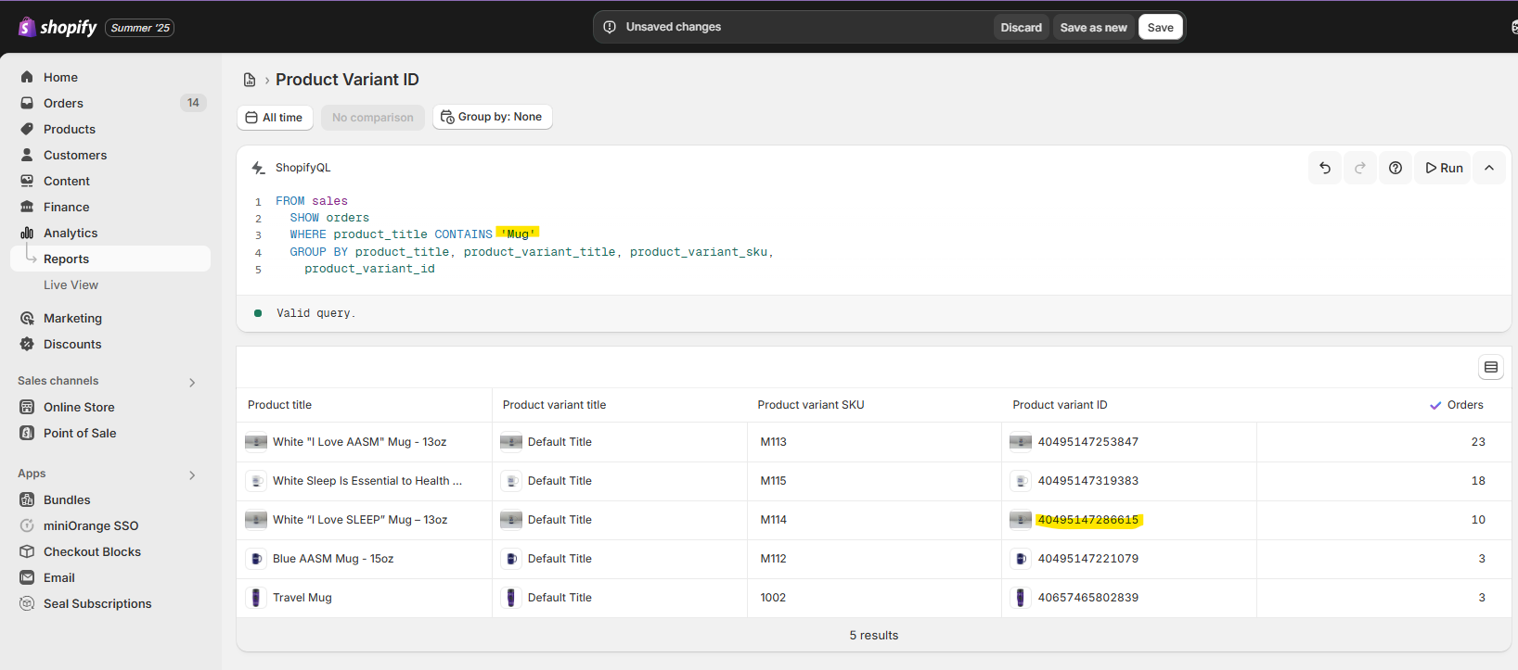Click the Product variant SKU header
This screenshot has width=1518, height=670.
pyautogui.click(x=811, y=405)
